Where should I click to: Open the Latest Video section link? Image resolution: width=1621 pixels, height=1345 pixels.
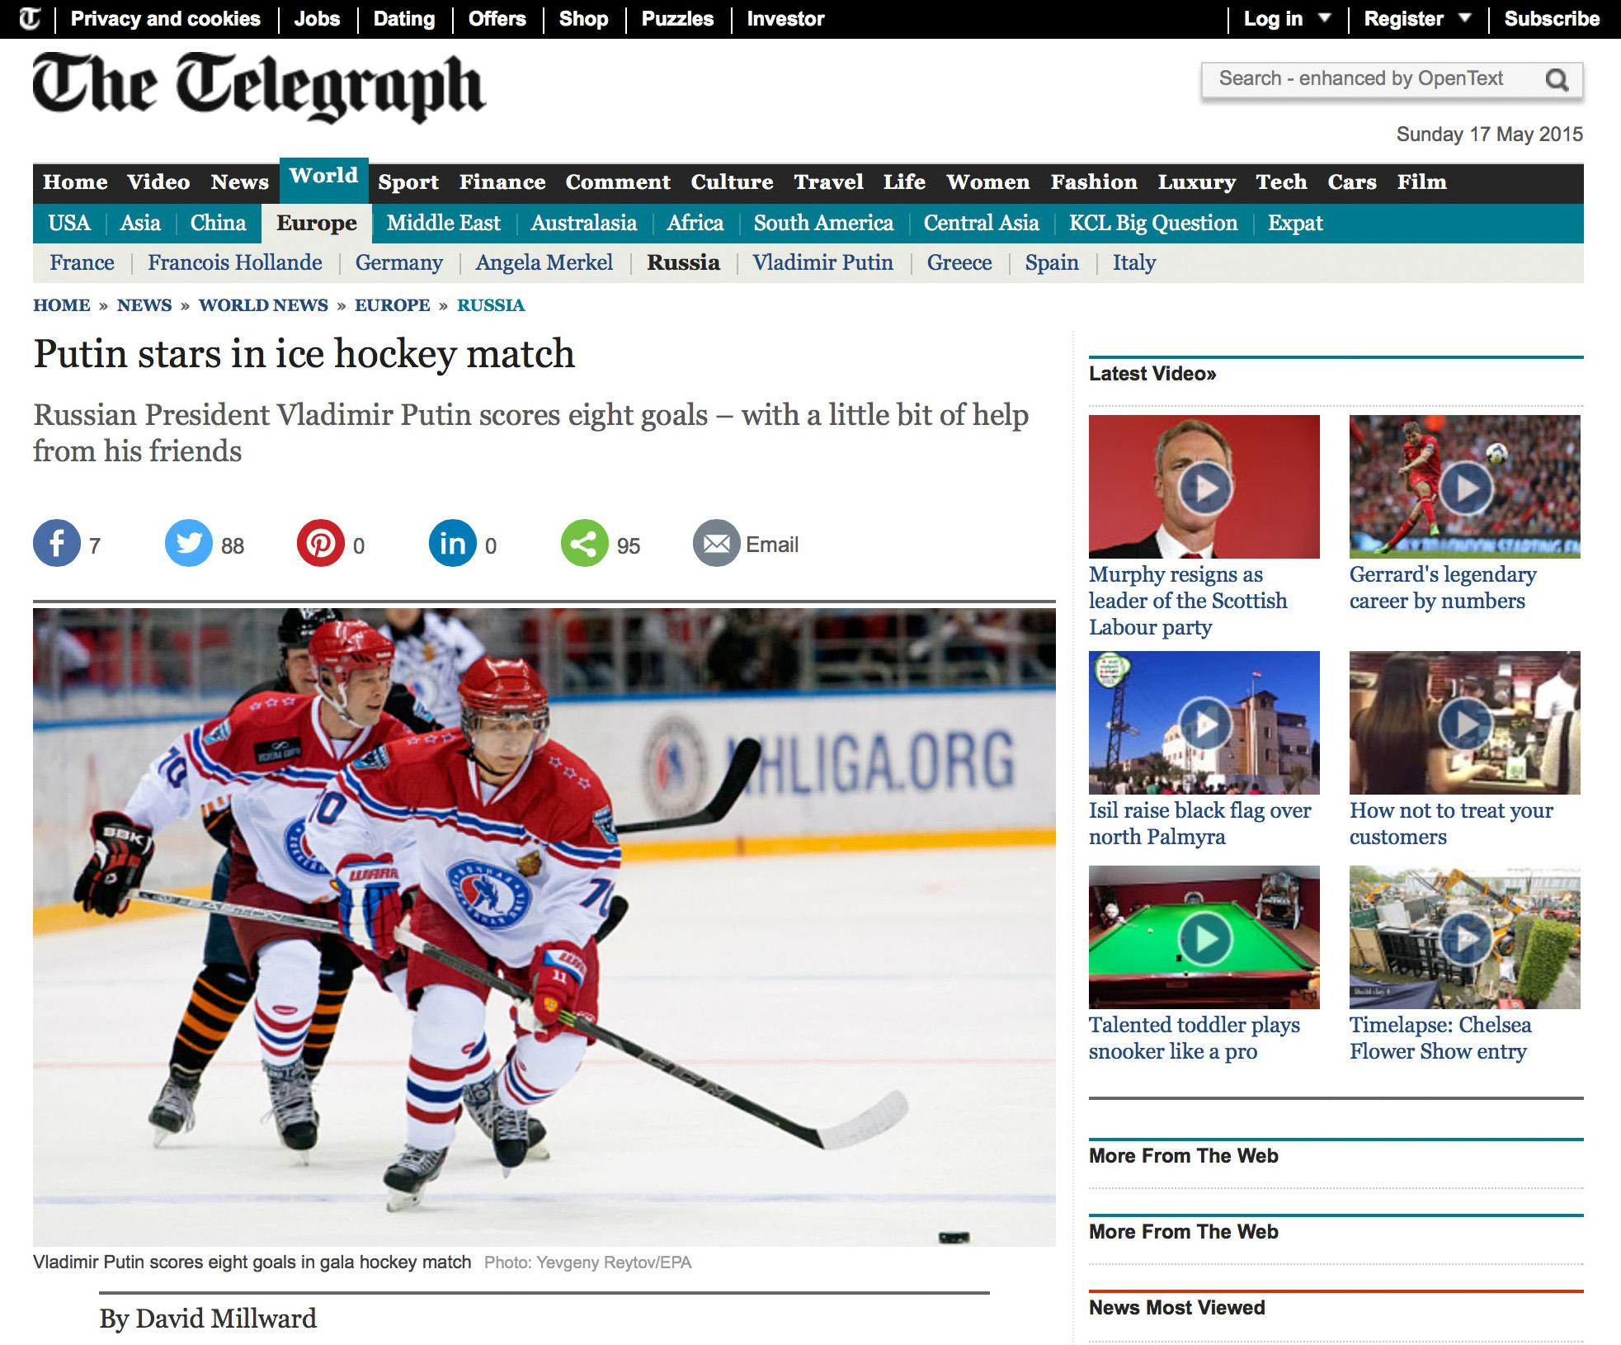click(1152, 374)
